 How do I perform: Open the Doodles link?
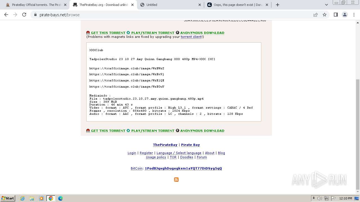point(186,157)
